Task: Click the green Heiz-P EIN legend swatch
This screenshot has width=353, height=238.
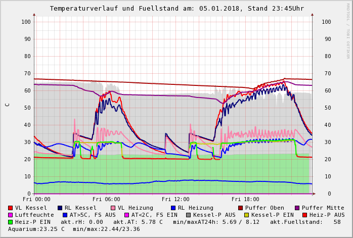Action: [11, 222]
